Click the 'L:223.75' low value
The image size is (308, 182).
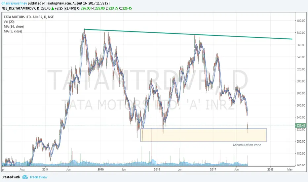(x=112, y=8)
